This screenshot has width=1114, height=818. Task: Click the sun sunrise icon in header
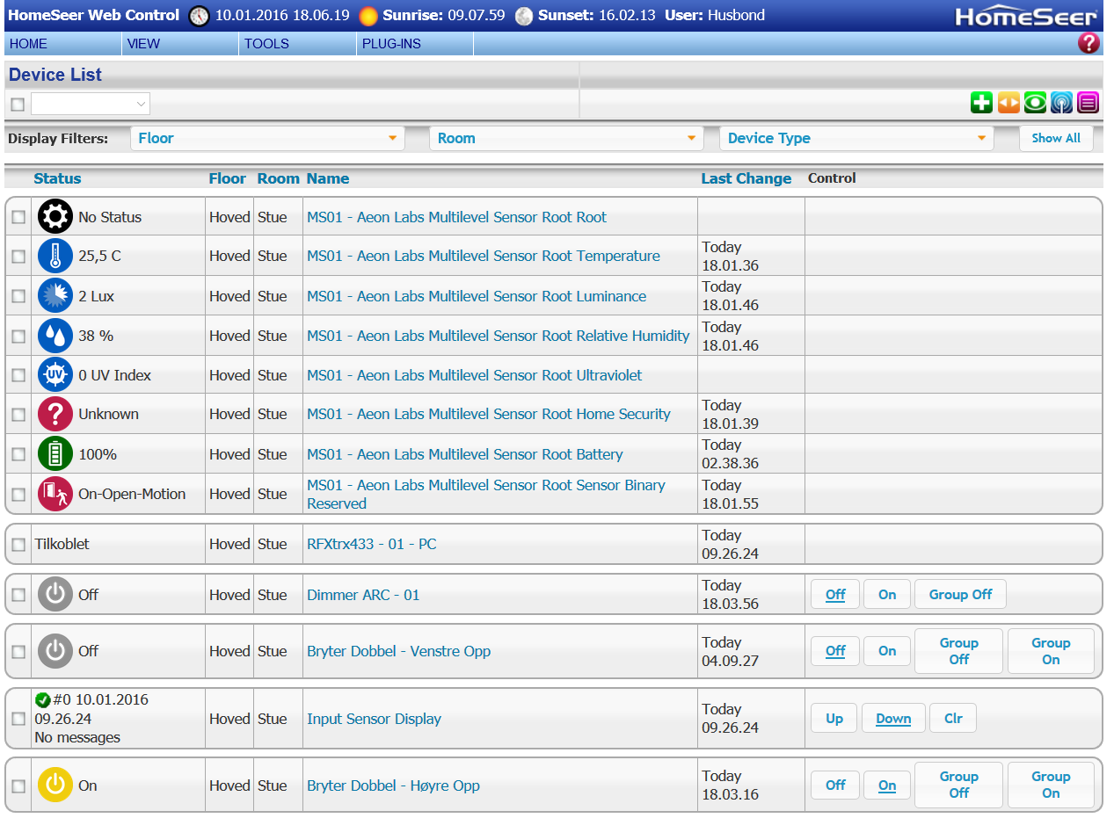point(368,16)
